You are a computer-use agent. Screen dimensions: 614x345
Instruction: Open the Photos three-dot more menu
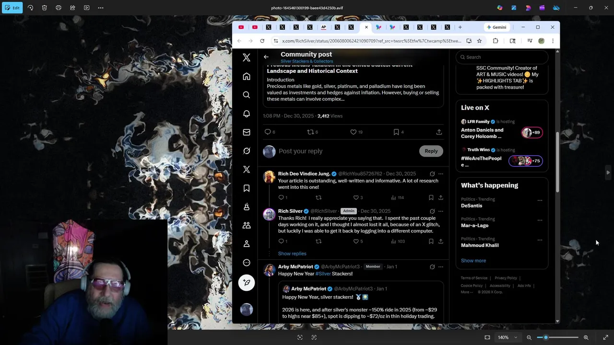point(101,8)
